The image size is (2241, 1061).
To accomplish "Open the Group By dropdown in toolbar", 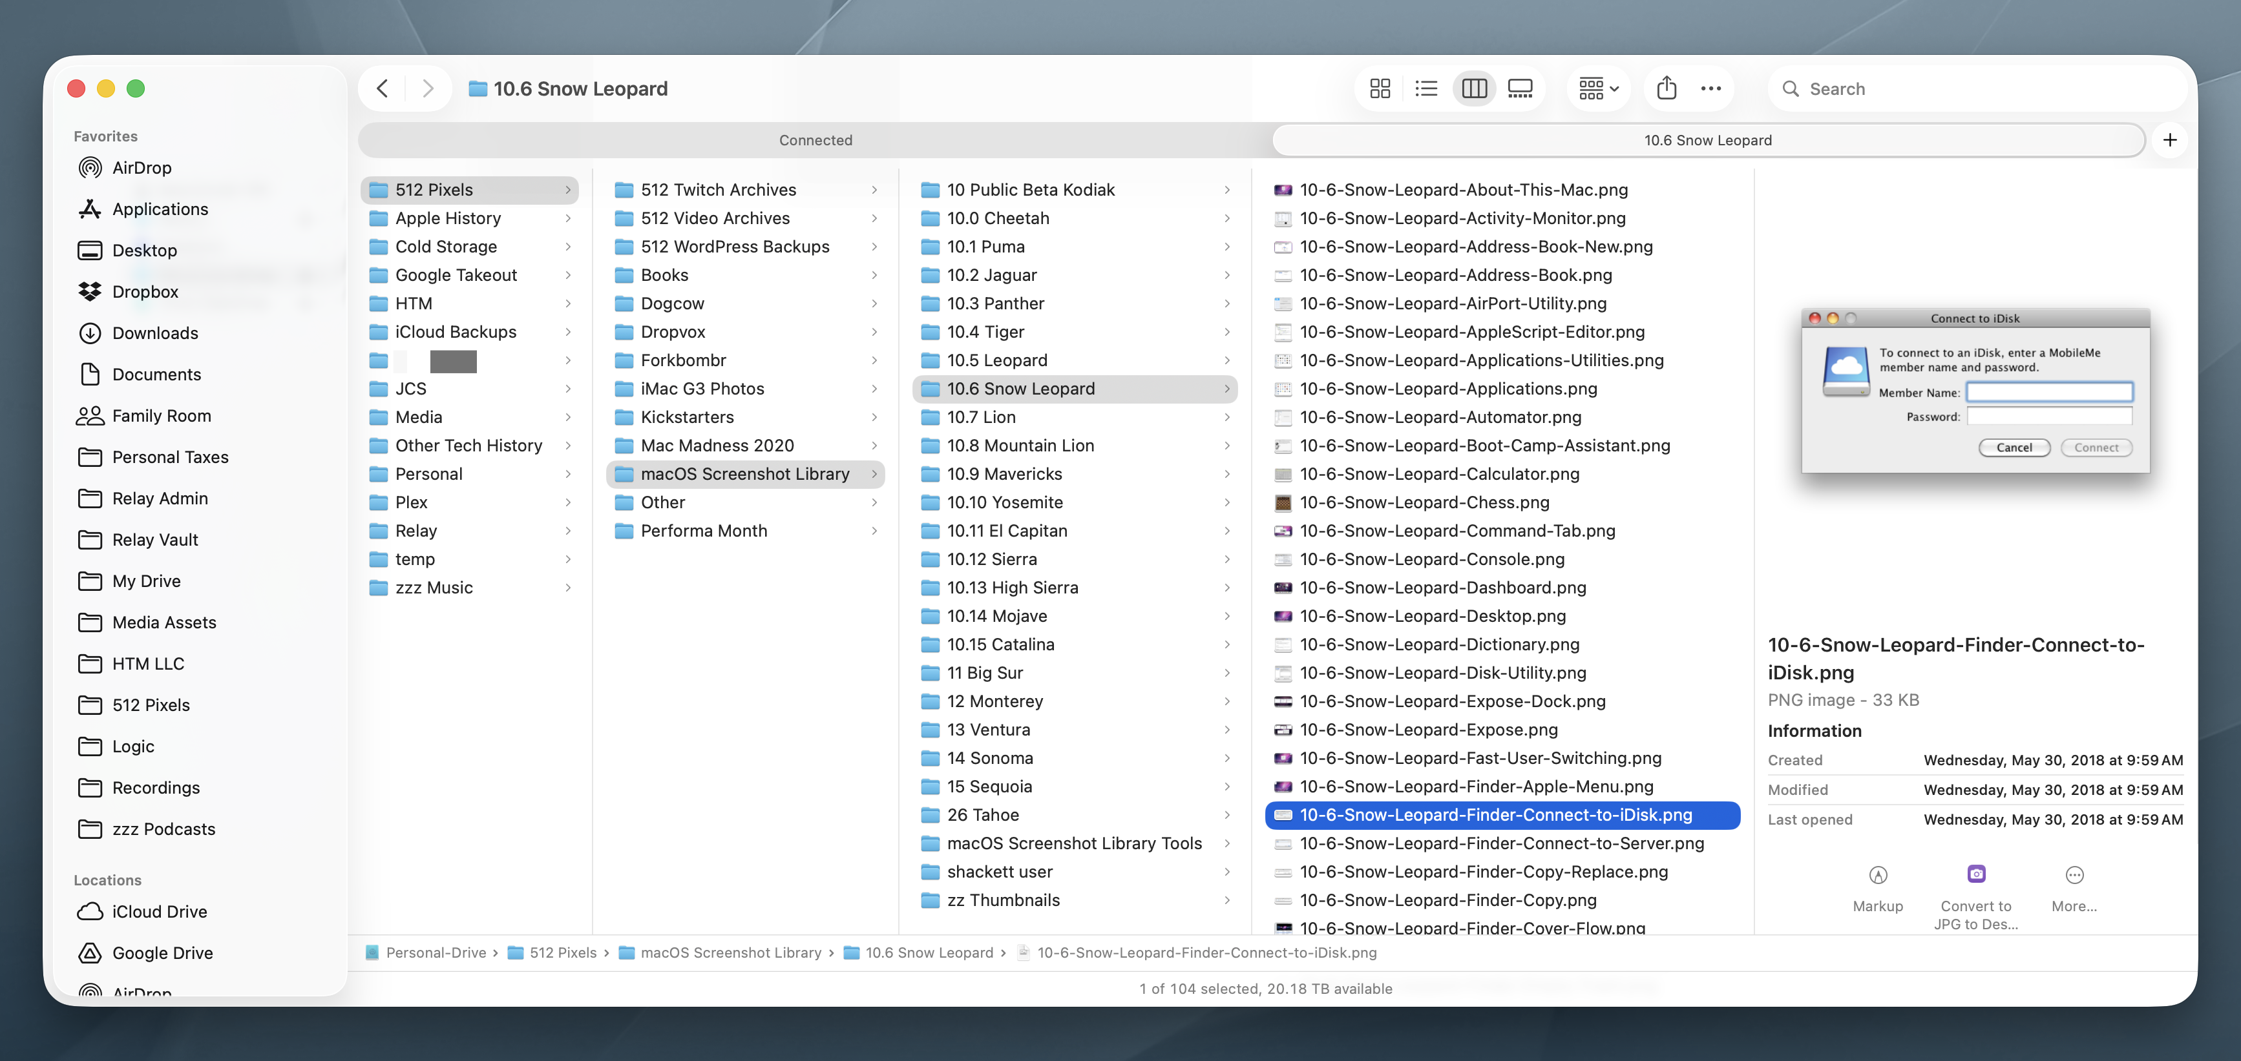I will [x=1598, y=88].
